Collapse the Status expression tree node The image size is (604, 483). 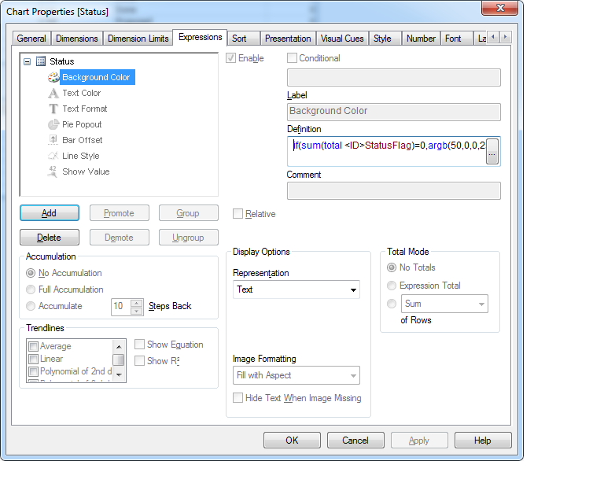tap(27, 61)
